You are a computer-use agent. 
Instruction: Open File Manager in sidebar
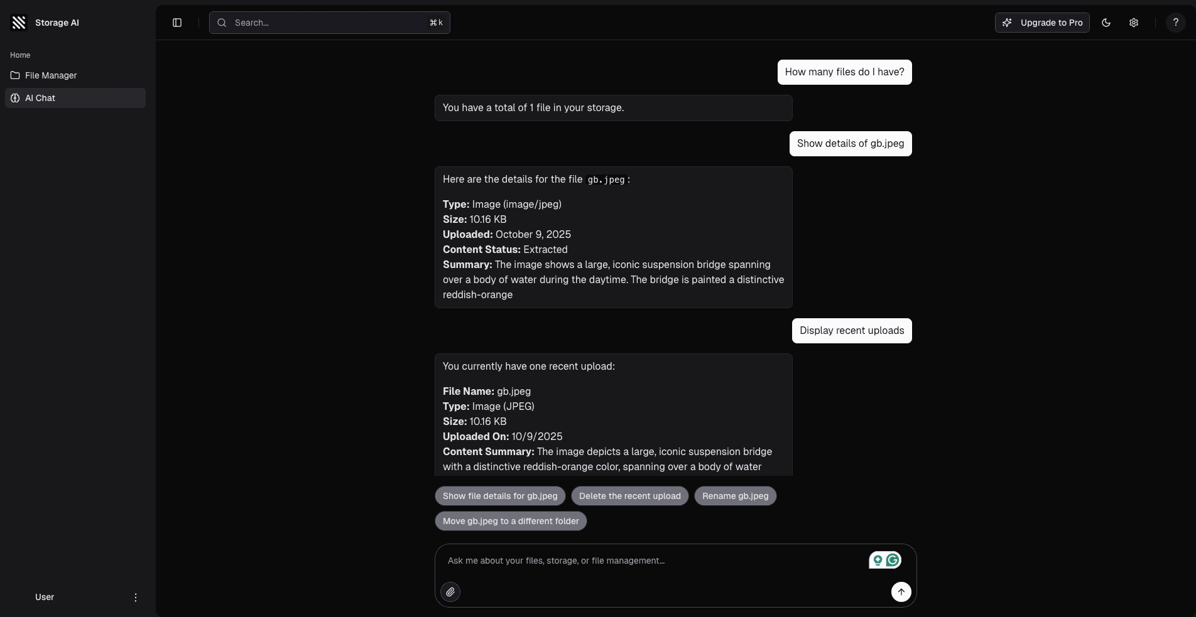[x=51, y=75]
